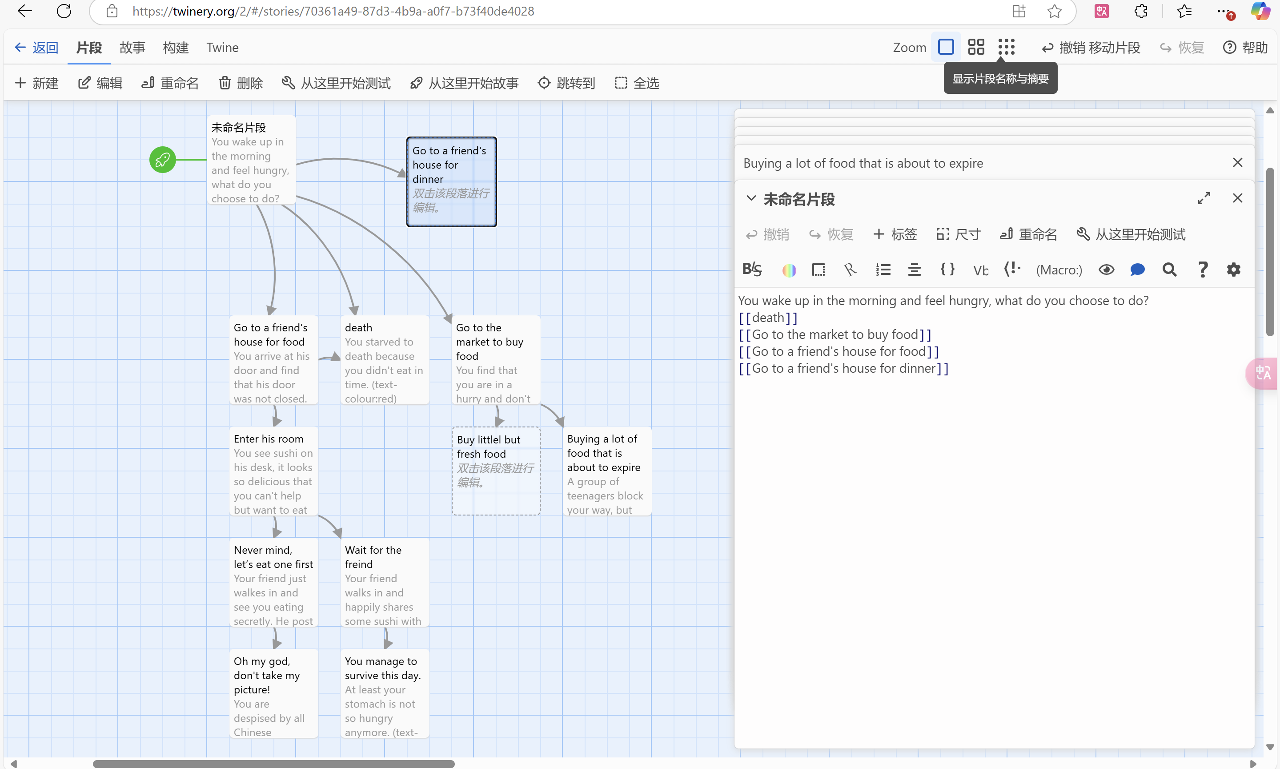Open the 构建 tab

pyautogui.click(x=175, y=48)
